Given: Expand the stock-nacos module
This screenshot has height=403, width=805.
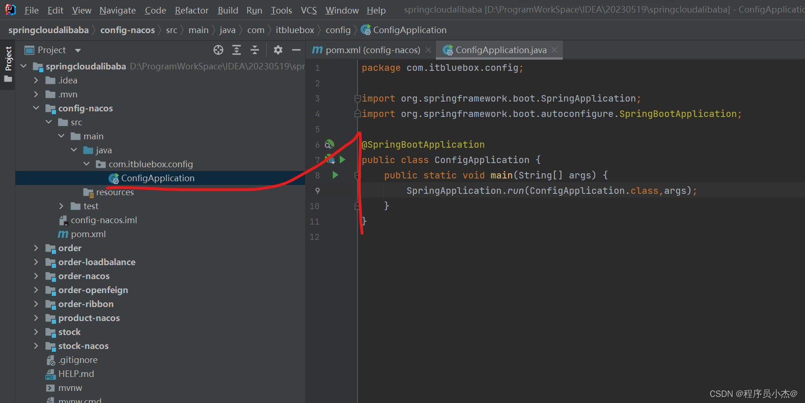Looking at the screenshot, I should click(x=36, y=346).
